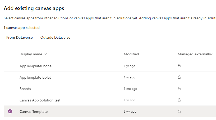Click lock icon in AppTemplatePhone row

tap(179, 66)
